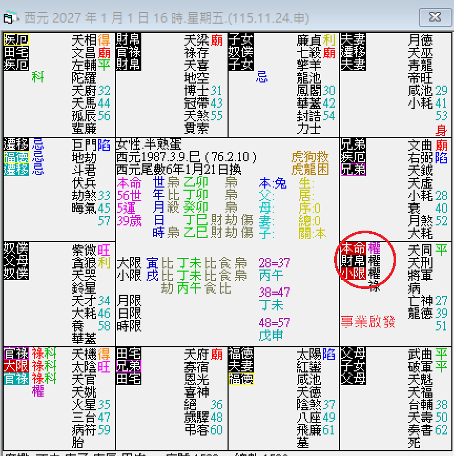
Task: Toggle the blue 忌 marker near the 子女 palace
Action: click(x=262, y=77)
